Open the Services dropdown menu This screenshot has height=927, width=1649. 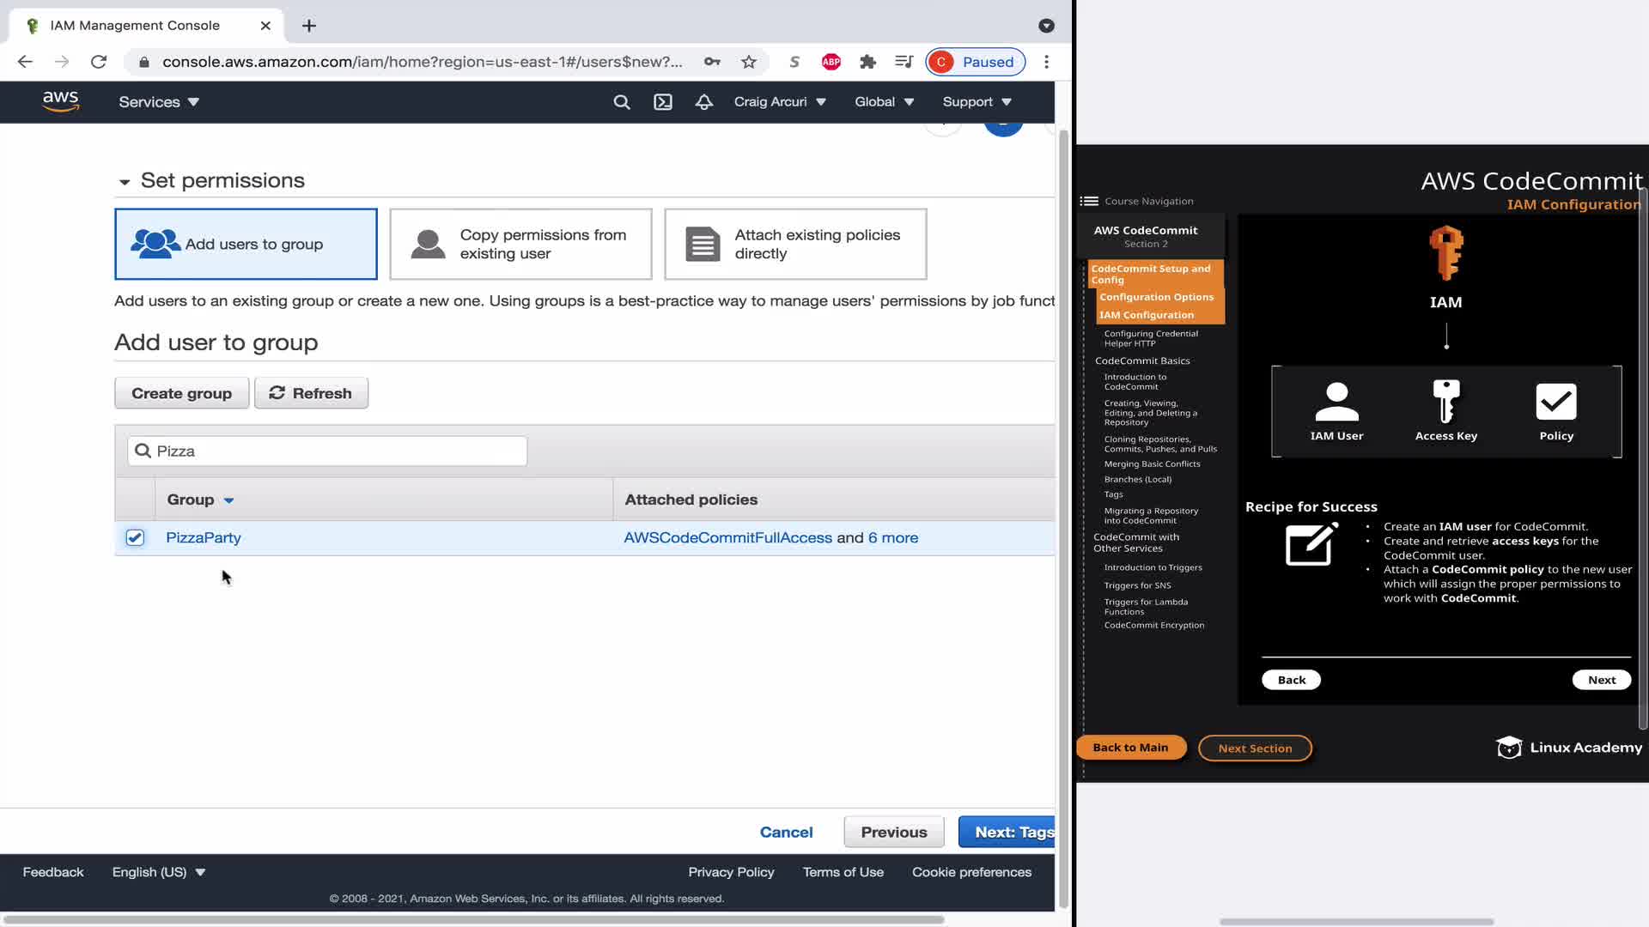tap(159, 102)
